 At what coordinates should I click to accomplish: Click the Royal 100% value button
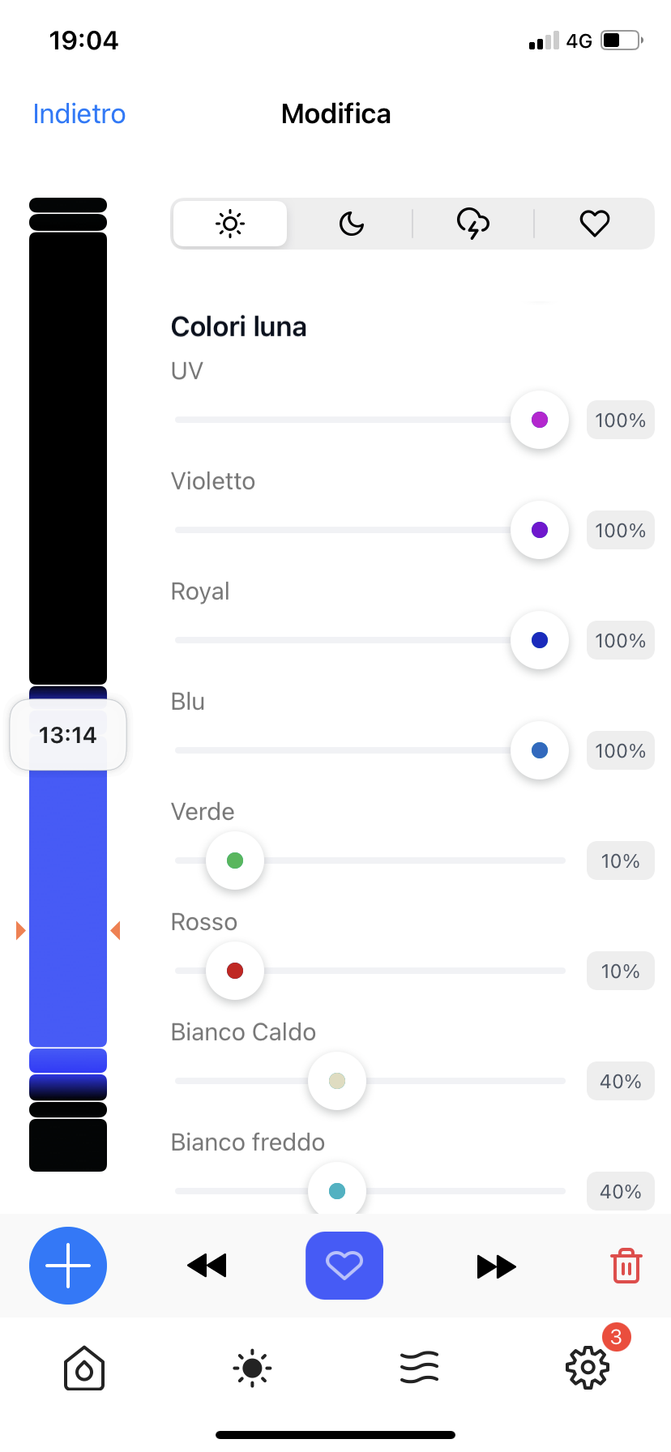coord(620,640)
